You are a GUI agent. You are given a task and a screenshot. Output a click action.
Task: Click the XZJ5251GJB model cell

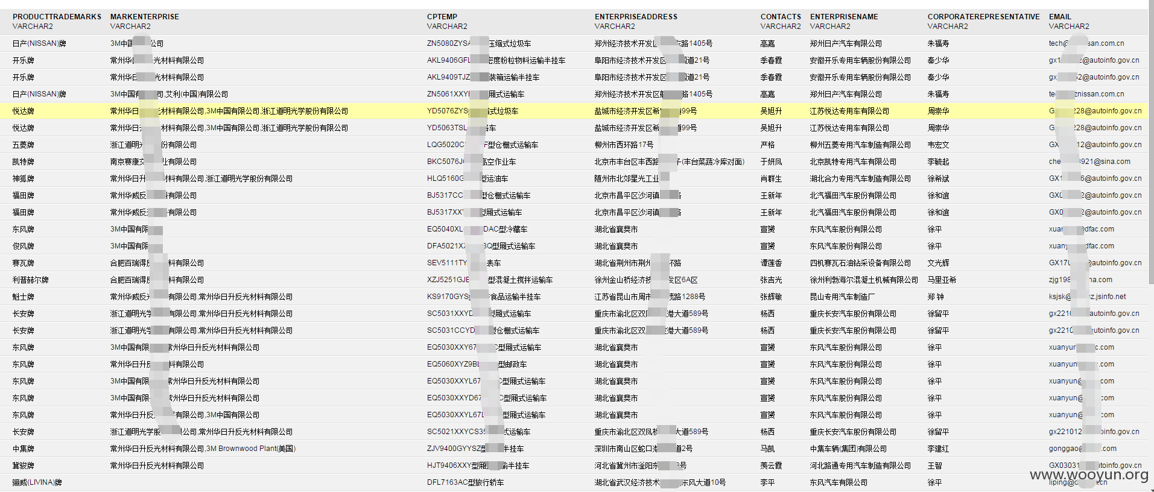(490, 280)
